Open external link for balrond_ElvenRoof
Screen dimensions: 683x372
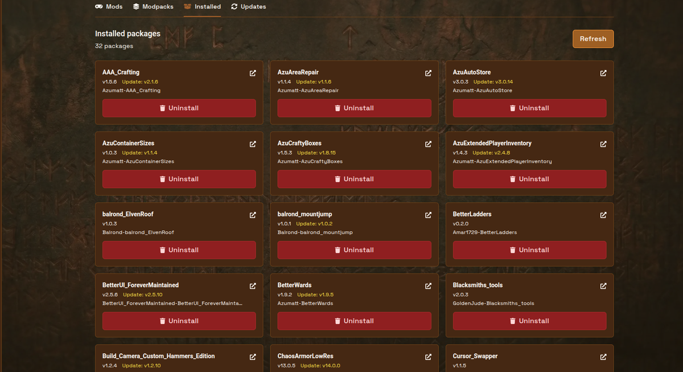click(253, 215)
